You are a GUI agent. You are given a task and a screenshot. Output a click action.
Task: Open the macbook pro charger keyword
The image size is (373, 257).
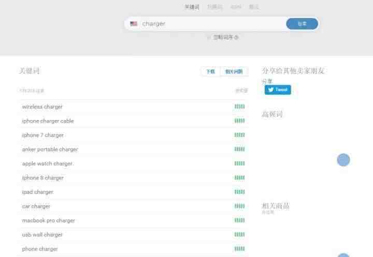coord(49,220)
